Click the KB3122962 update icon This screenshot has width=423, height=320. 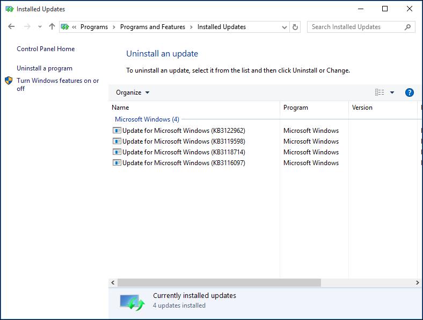click(x=116, y=131)
